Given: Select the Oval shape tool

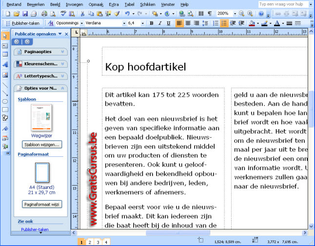Looking at the screenshot, I should [5, 101].
